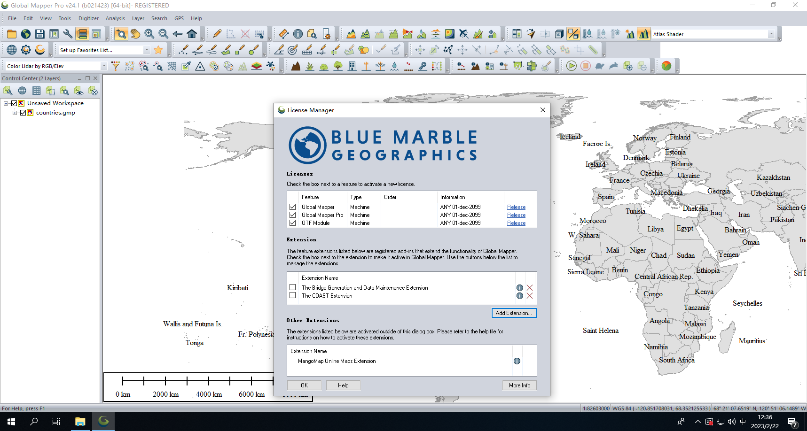Uncheck the OTF Module license checkbox
This screenshot has width=807, height=431.
click(x=293, y=223)
